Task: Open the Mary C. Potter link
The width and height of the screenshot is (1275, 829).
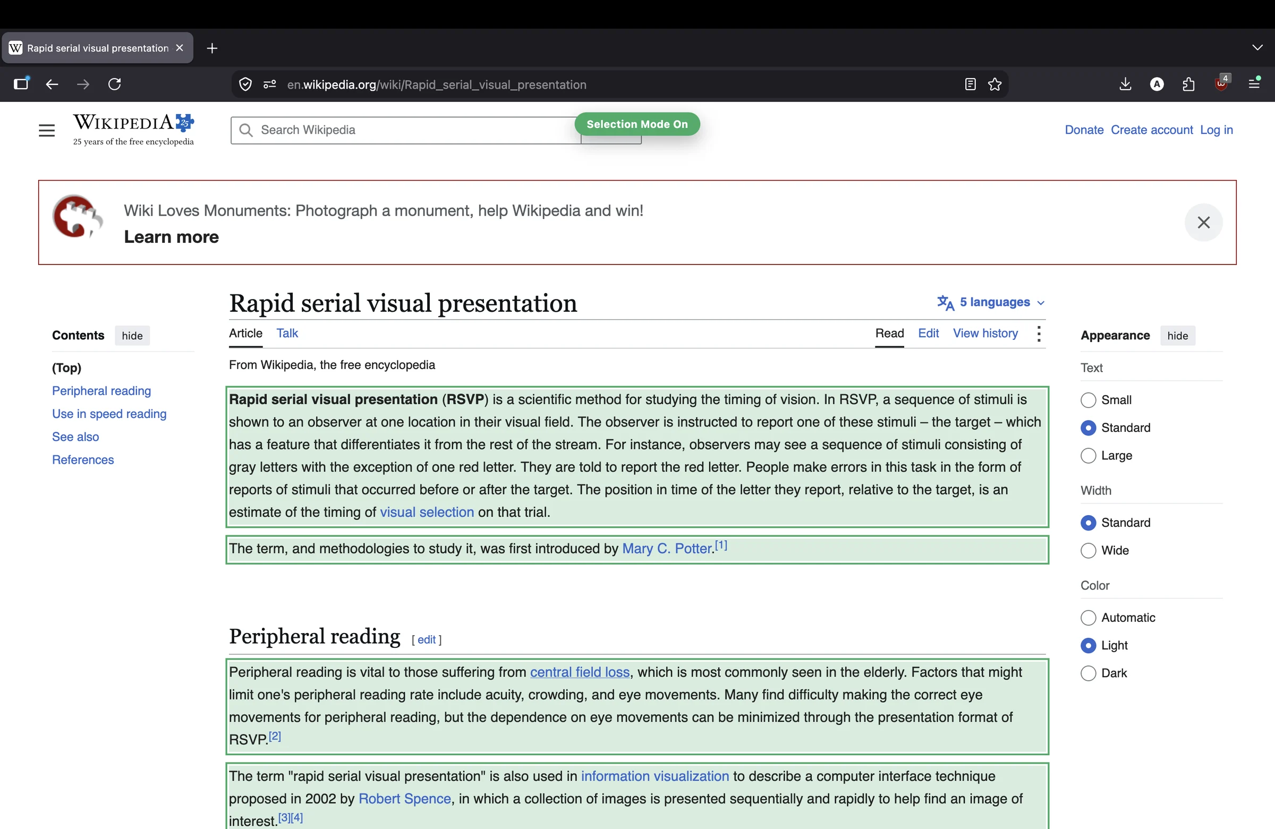Action: coord(667,549)
